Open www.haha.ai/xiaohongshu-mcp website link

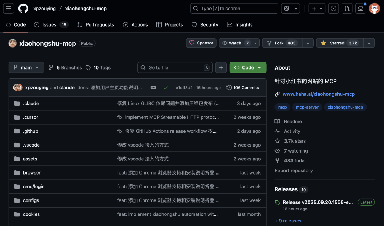click(319, 94)
